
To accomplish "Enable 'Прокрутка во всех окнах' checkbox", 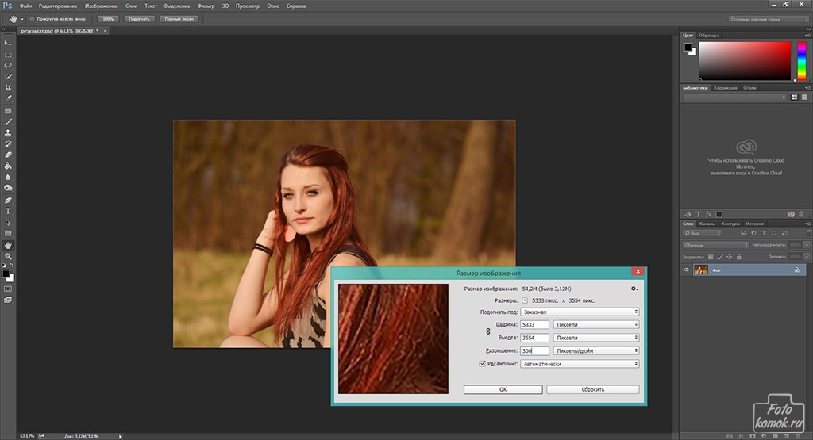I will coord(32,18).
